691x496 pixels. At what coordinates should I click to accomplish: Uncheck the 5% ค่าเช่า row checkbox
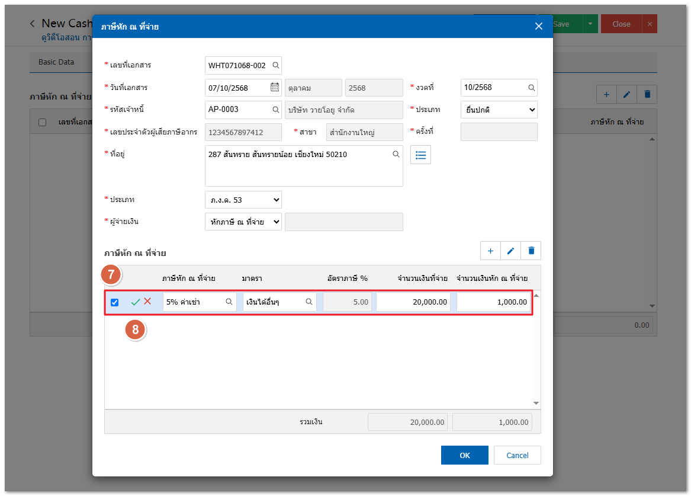[115, 302]
